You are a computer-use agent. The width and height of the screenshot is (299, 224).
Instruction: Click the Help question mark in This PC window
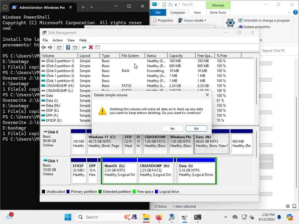click(x=295, y=12)
